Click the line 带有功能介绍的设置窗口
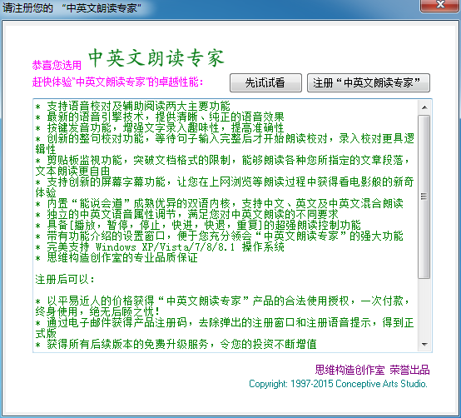The image size is (461, 418). click(x=220, y=236)
